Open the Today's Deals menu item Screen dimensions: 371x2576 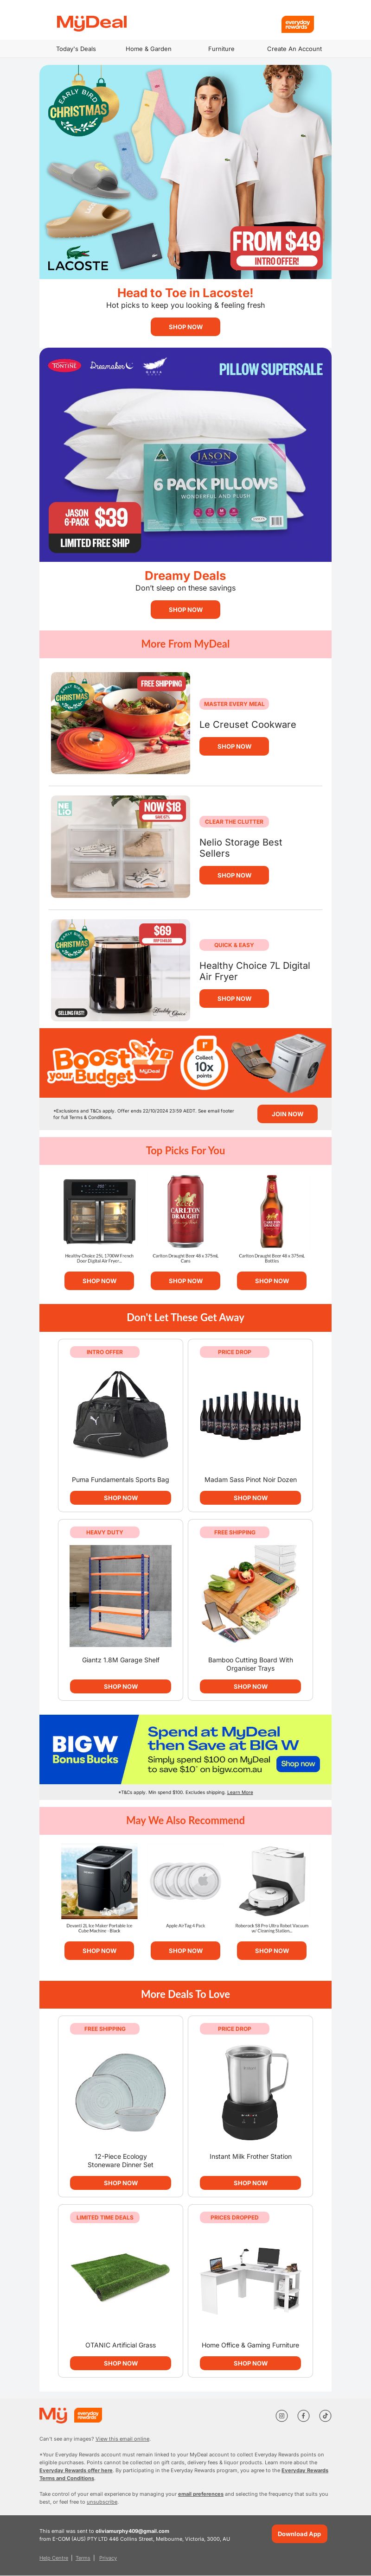pos(76,49)
